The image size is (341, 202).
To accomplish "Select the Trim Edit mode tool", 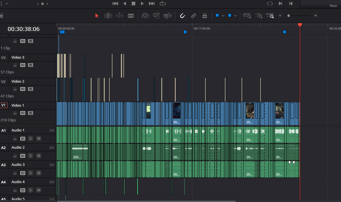I will (x=108, y=16).
